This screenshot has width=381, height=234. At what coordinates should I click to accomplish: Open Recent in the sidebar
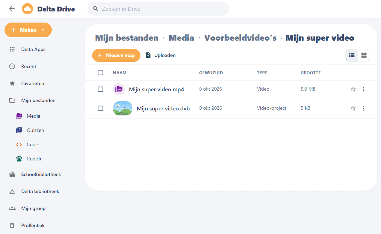[x=29, y=66]
